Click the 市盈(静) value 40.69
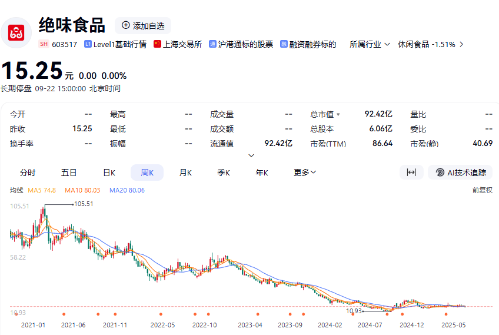Viewport: 499px width, 335px height. pos(483,143)
